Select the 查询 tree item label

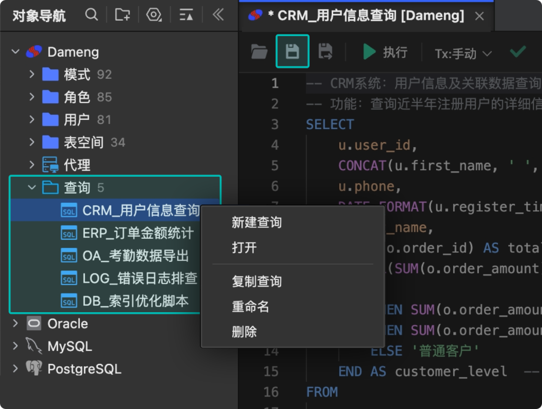click(x=77, y=187)
